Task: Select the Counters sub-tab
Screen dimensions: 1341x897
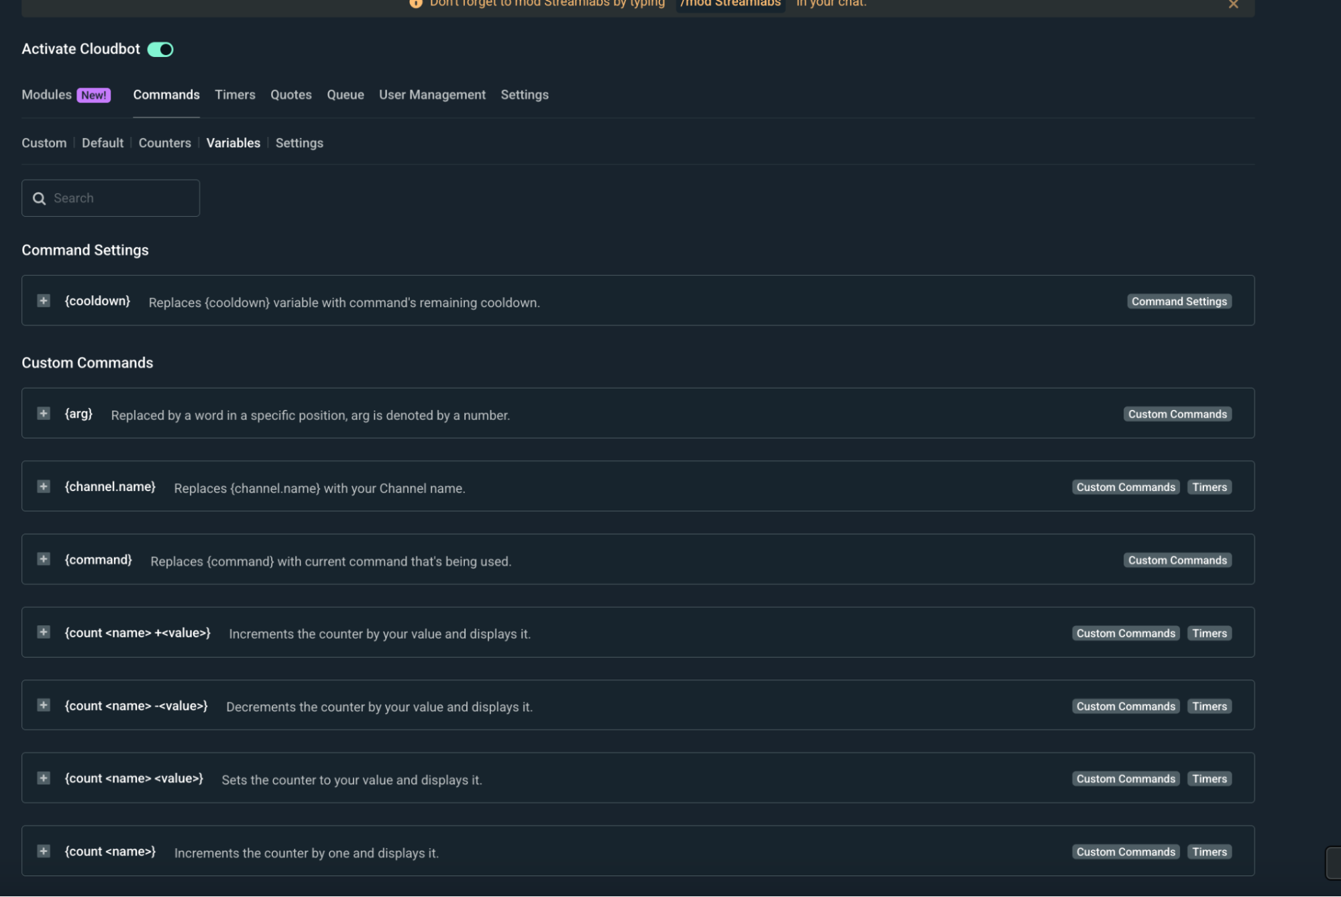Action: click(x=164, y=142)
